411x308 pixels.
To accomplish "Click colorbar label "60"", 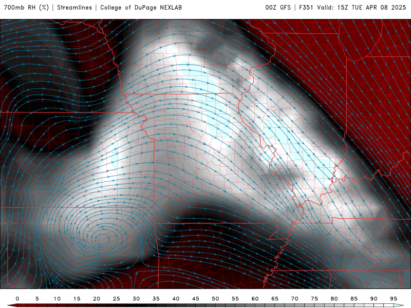I will [x=255, y=299].
